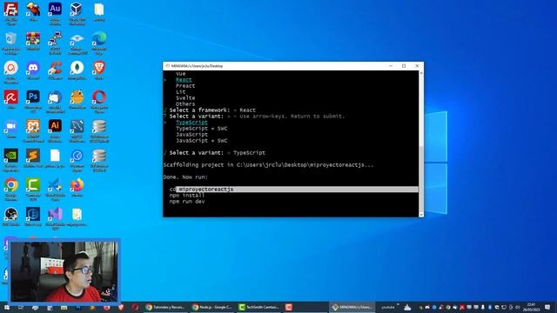
Task: Open the Mozilla Thunderbird shortcut
Action: 55,97
